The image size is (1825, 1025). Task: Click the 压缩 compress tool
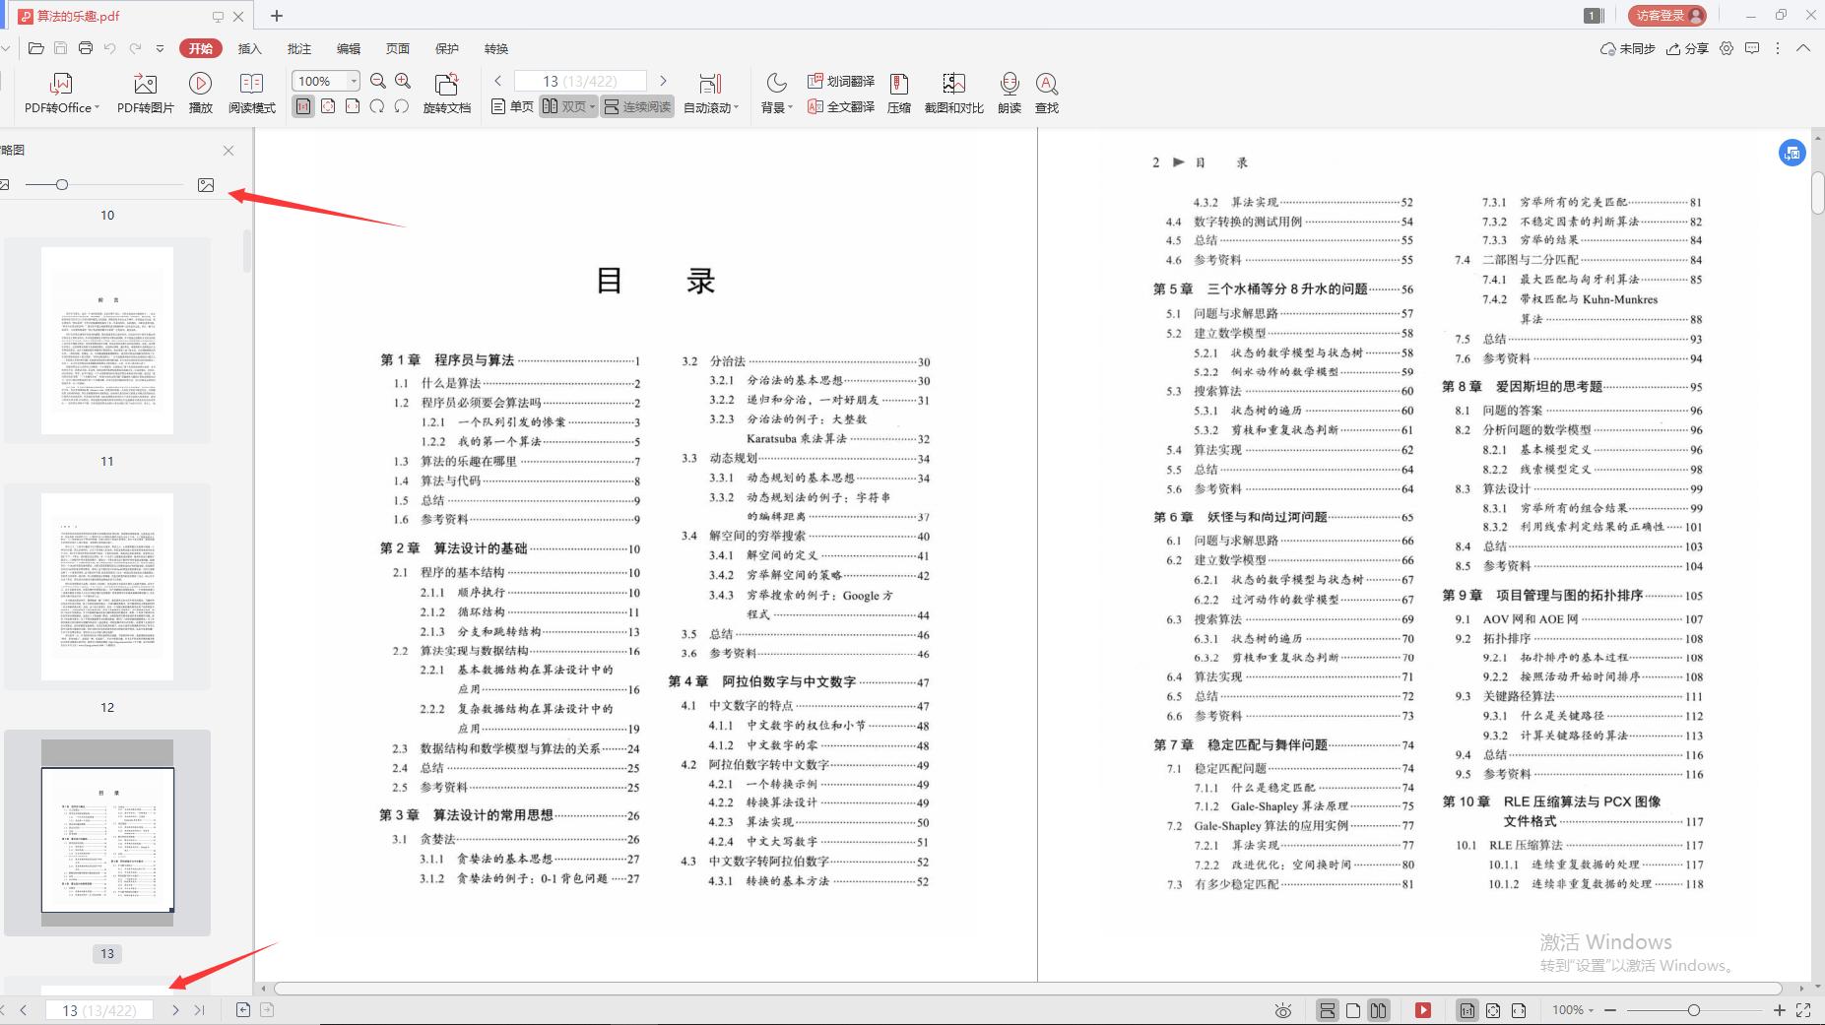coord(898,94)
